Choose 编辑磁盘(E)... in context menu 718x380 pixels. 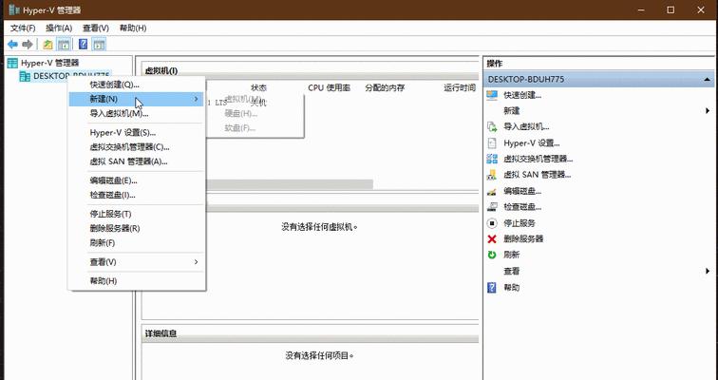click(x=137, y=180)
